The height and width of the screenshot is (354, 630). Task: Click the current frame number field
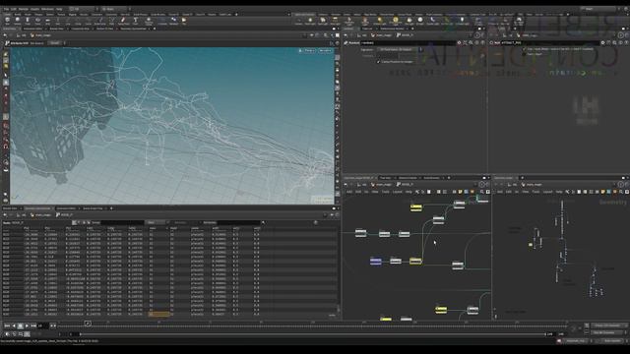[x=42, y=325]
